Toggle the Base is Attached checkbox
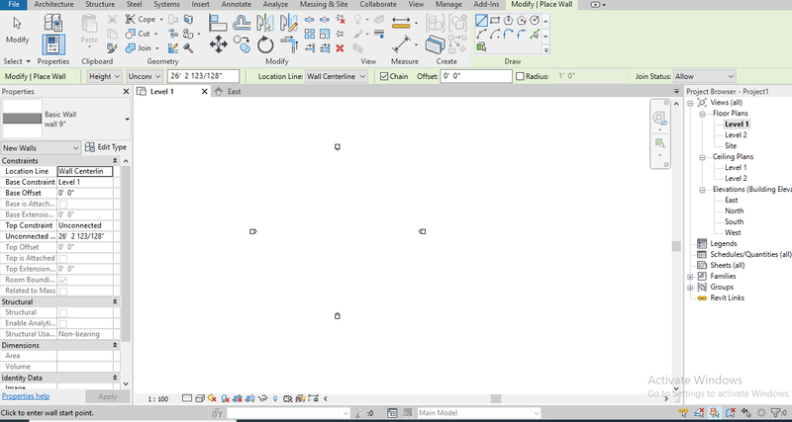Screen dimensions: 792x422 pos(63,205)
